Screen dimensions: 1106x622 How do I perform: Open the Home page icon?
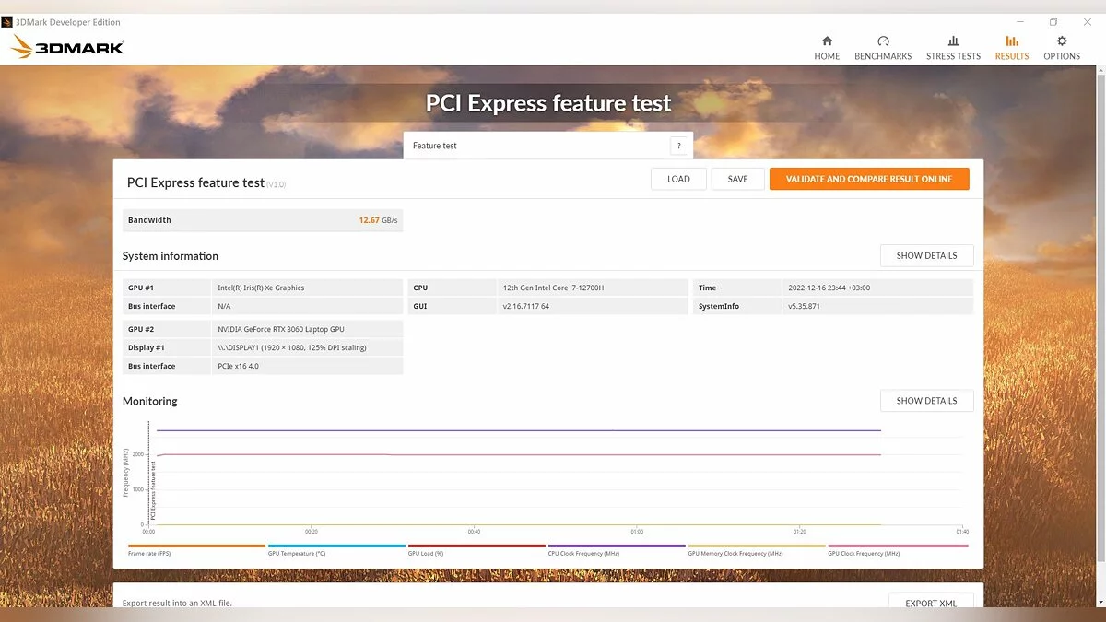tap(827, 41)
